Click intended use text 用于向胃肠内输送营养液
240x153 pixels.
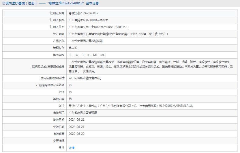(85, 78)
